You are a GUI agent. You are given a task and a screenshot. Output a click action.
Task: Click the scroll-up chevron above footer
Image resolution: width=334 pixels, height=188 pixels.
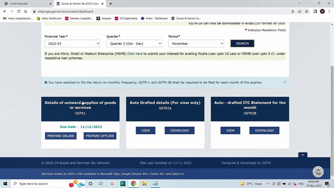[x=303, y=155]
